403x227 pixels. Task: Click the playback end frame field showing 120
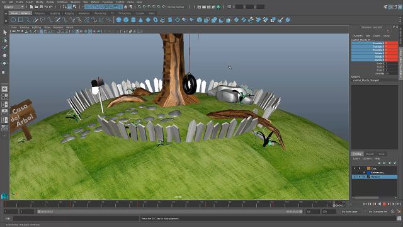click(312, 212)
